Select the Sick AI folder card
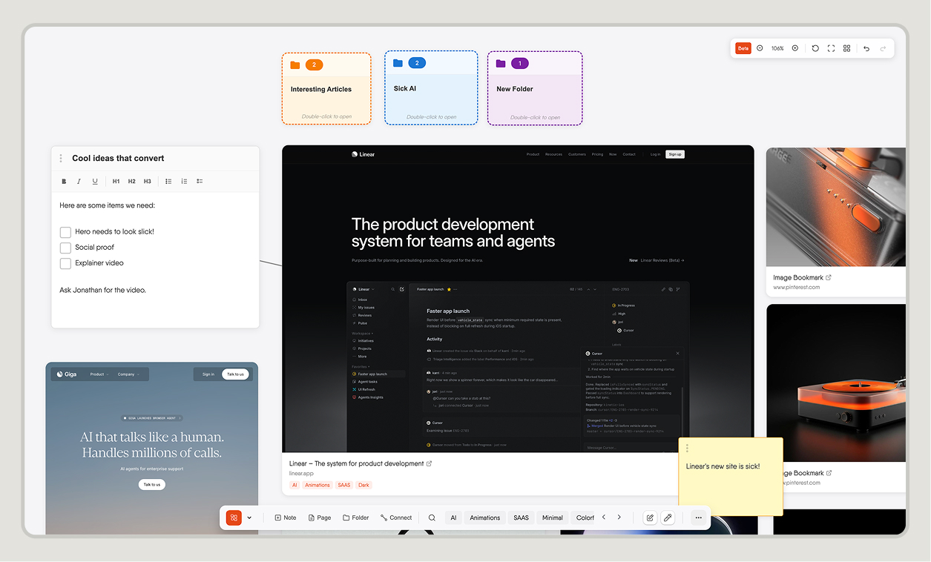Image resolution: width=931 pixels, height=562 pixels. (431, 87)
